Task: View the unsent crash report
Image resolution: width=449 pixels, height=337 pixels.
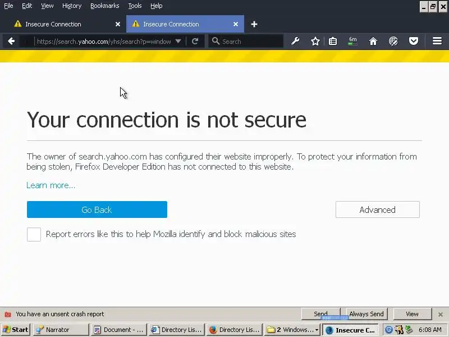Action: (x=412, y=314)
